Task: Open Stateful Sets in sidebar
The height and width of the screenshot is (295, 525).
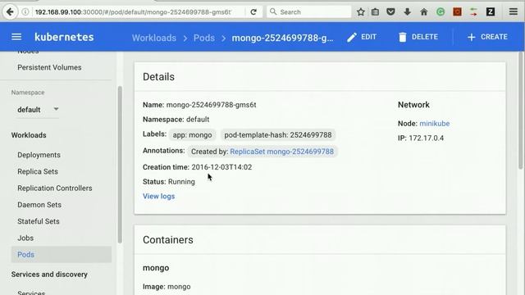Action: click(39, 221)
